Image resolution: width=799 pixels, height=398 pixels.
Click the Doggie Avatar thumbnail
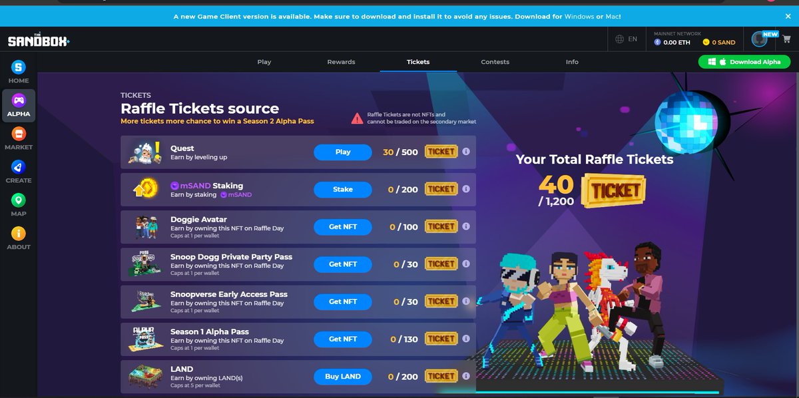tap(145, 227)
